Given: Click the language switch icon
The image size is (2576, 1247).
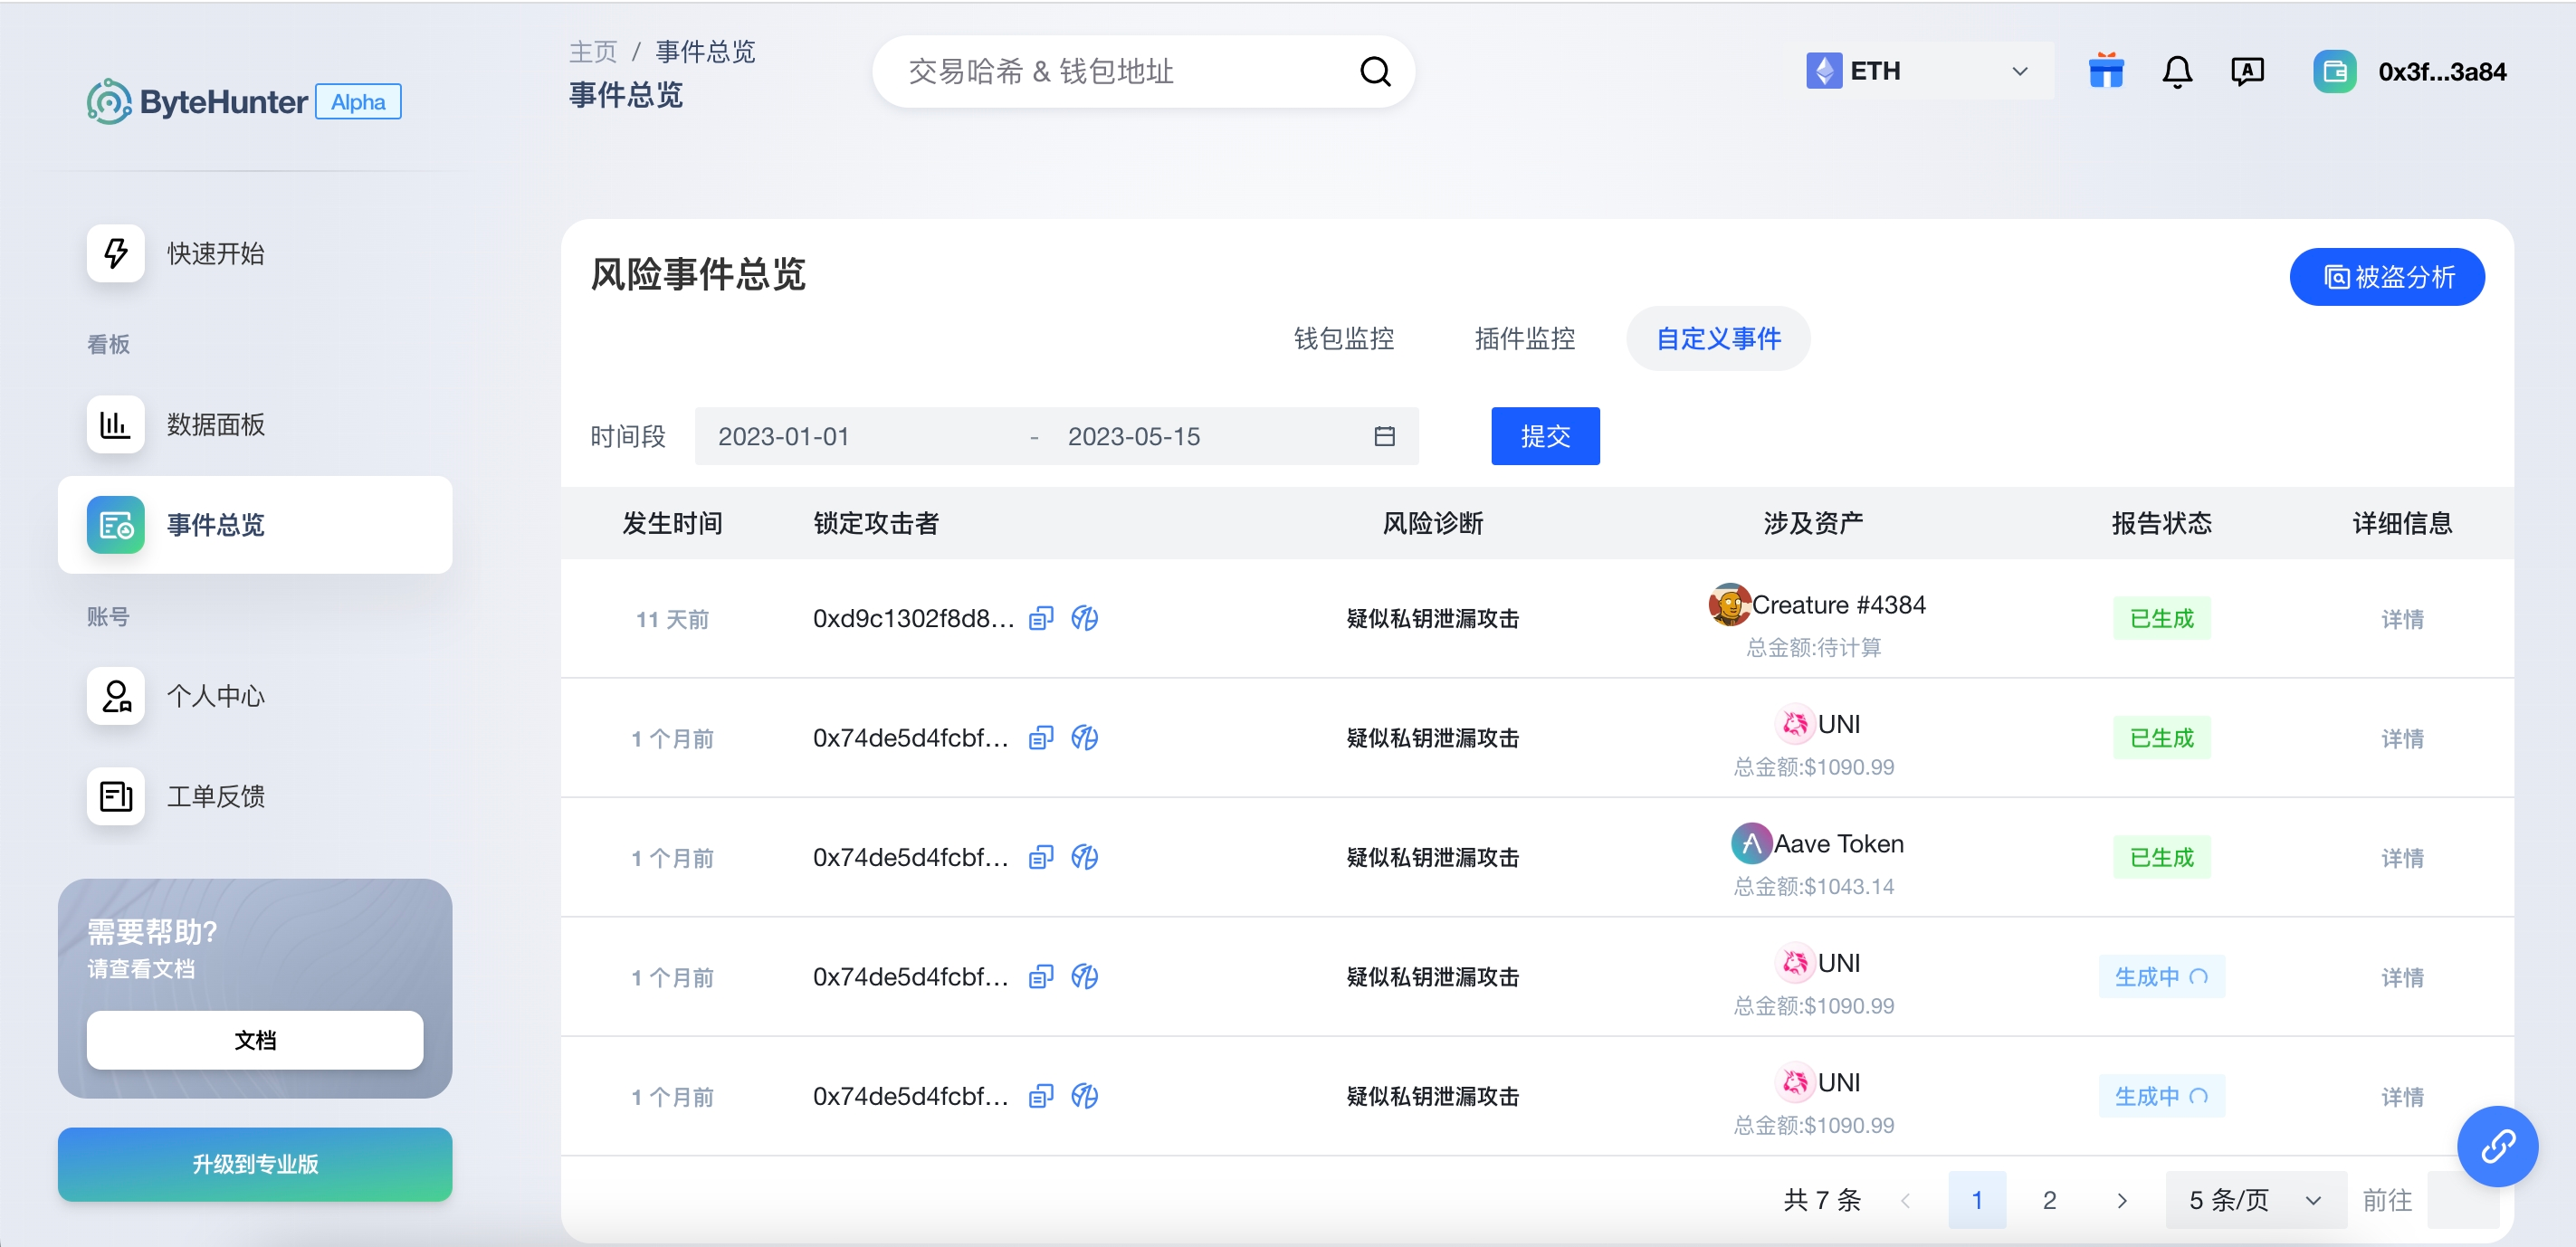Looking at the screenshot, I should pos(2247,71).
